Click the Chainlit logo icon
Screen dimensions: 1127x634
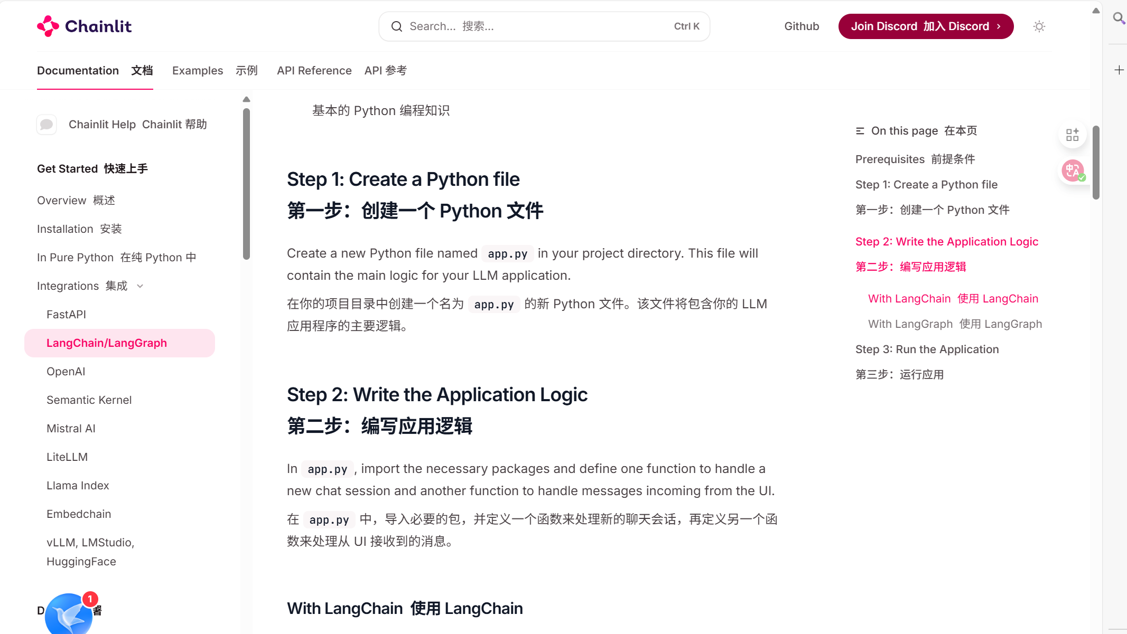(48, 26)
